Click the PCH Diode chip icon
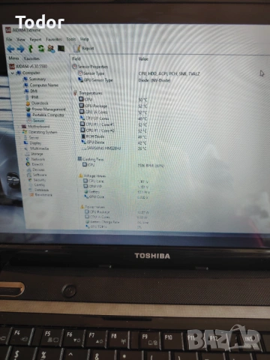Image resolution: width=270 pixels, height=360 pixels. [84, 136]
